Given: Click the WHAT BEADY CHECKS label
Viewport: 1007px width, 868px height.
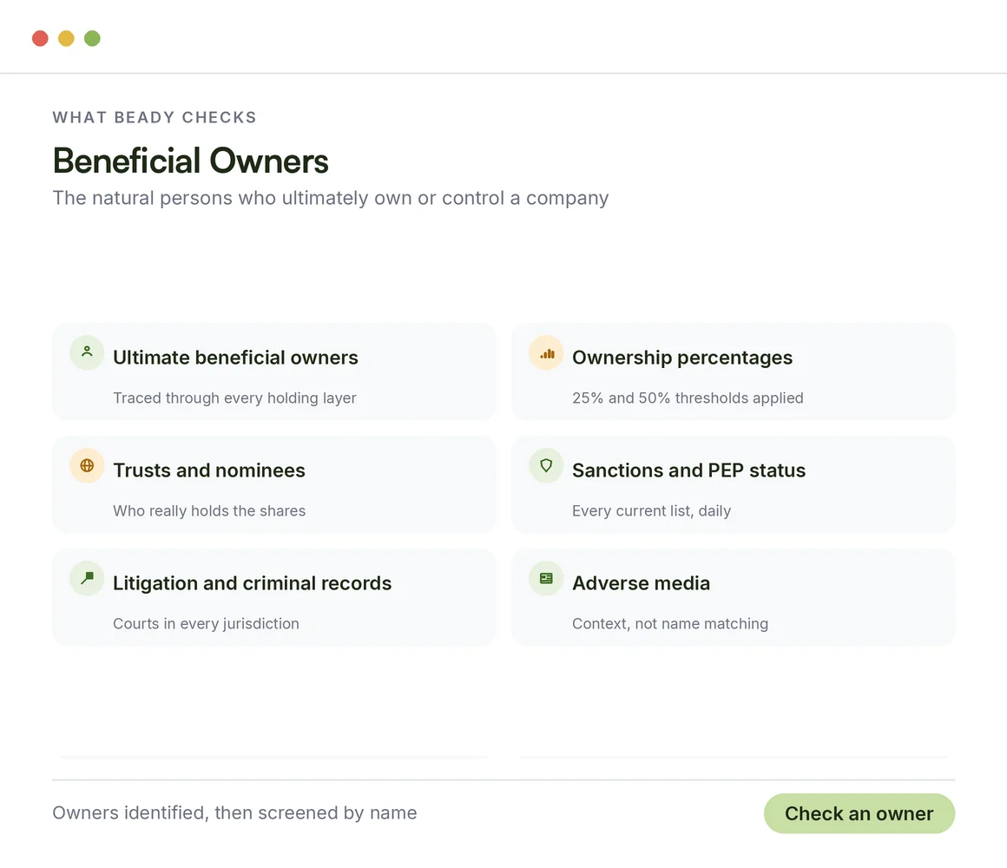Looking at the screenshot, I should pos(155,117).
